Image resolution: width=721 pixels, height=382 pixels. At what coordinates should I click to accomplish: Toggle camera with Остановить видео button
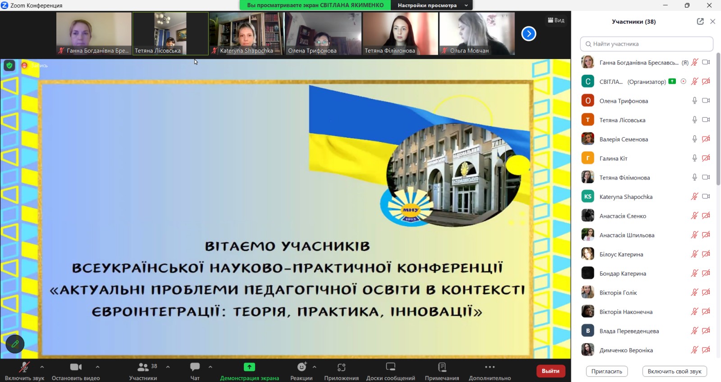coord(76,367)
